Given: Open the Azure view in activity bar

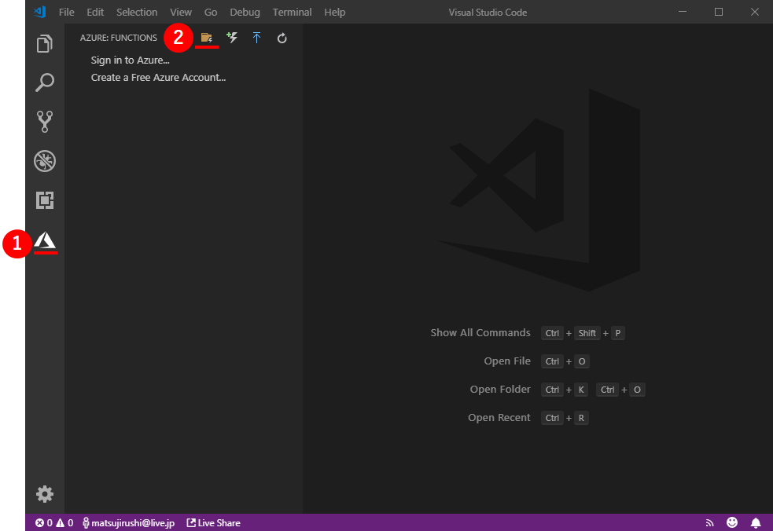Looking at the screenshot, I should click(45, 240).
